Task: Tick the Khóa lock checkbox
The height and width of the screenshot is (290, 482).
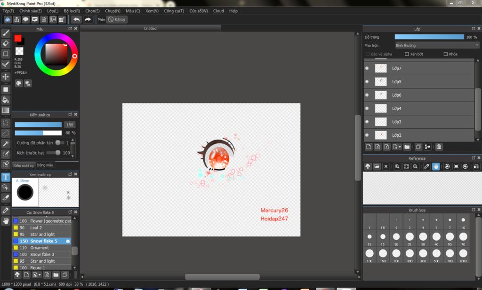Action: click(446, 54)
